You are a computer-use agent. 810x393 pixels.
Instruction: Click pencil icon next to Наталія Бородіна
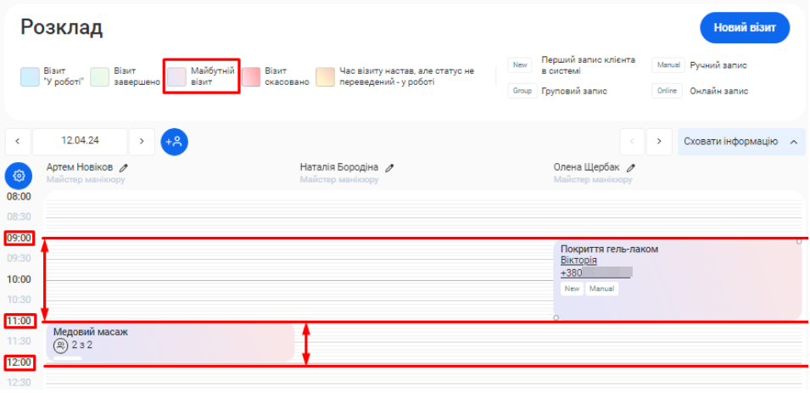[389, 168]
